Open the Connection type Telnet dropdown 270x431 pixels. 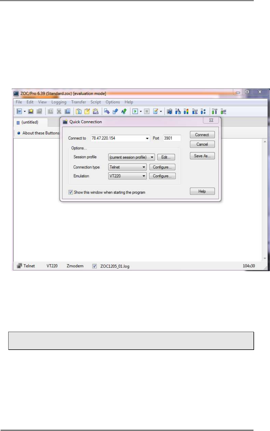point(144,167)
